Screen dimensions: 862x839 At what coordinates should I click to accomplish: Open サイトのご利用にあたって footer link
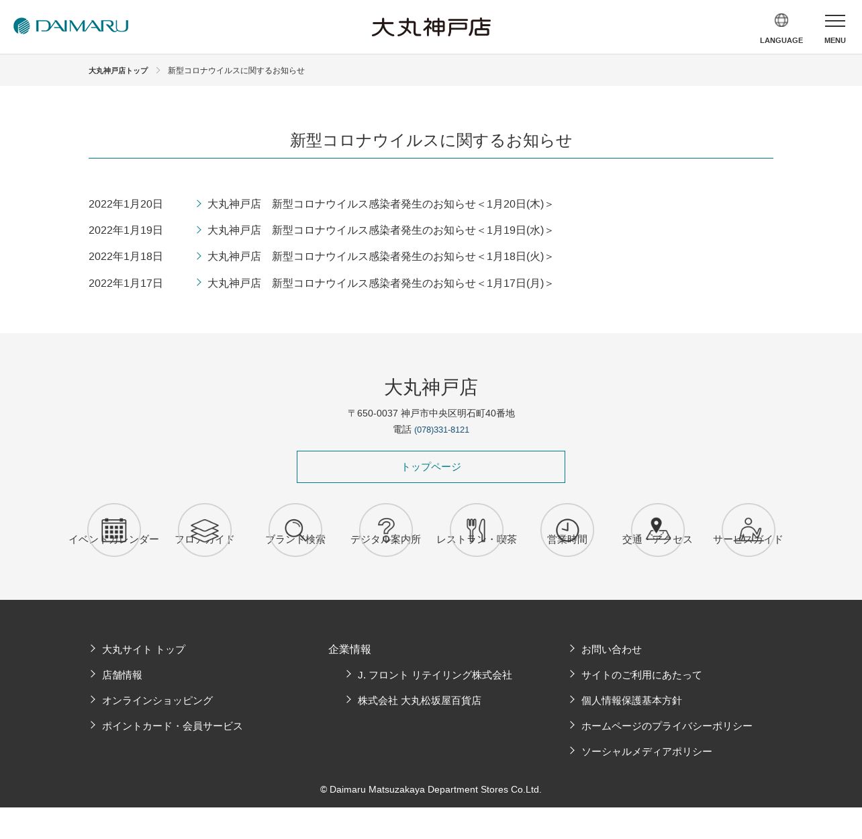(x=642, y=675)
